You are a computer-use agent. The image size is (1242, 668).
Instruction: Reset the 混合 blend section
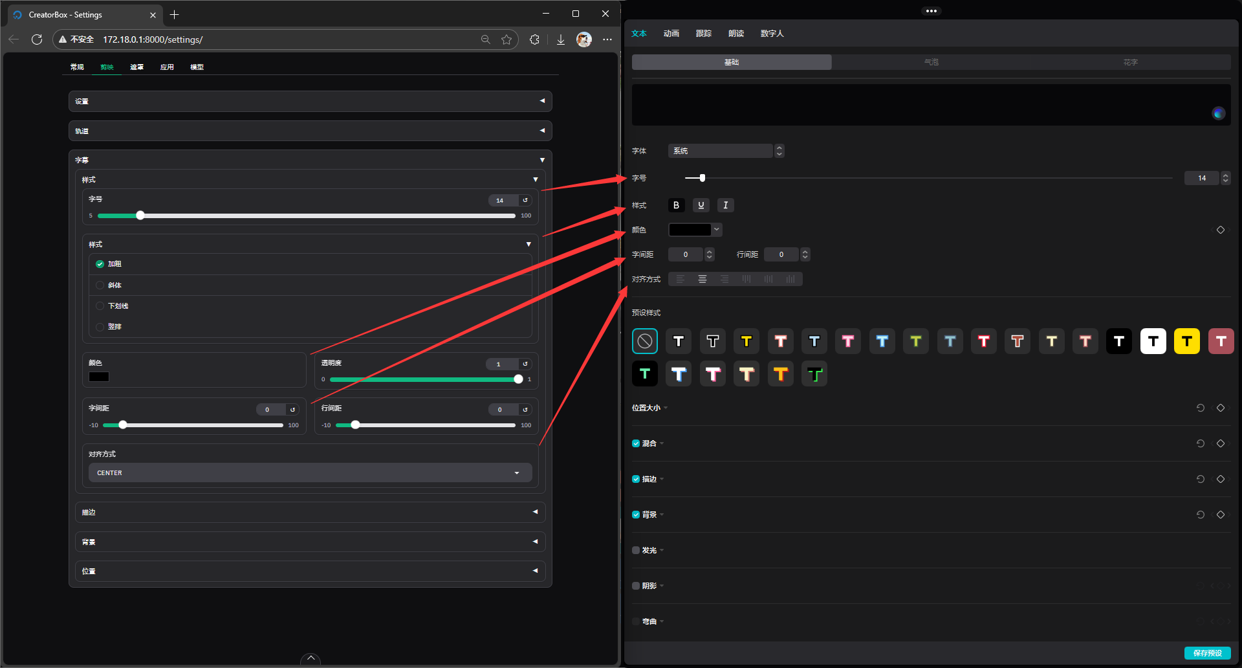pyautogui.click(x=1201, y=443)
